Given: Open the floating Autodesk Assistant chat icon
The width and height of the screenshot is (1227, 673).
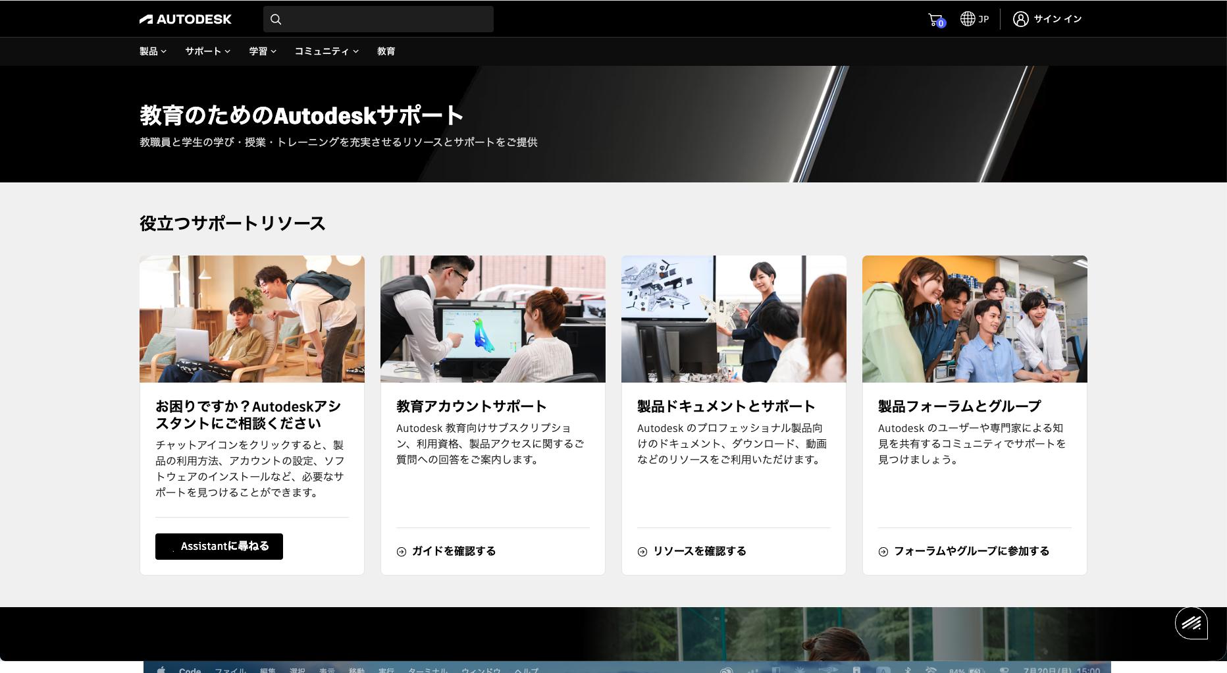Looking at the screenshot, I should [1191, 623].
